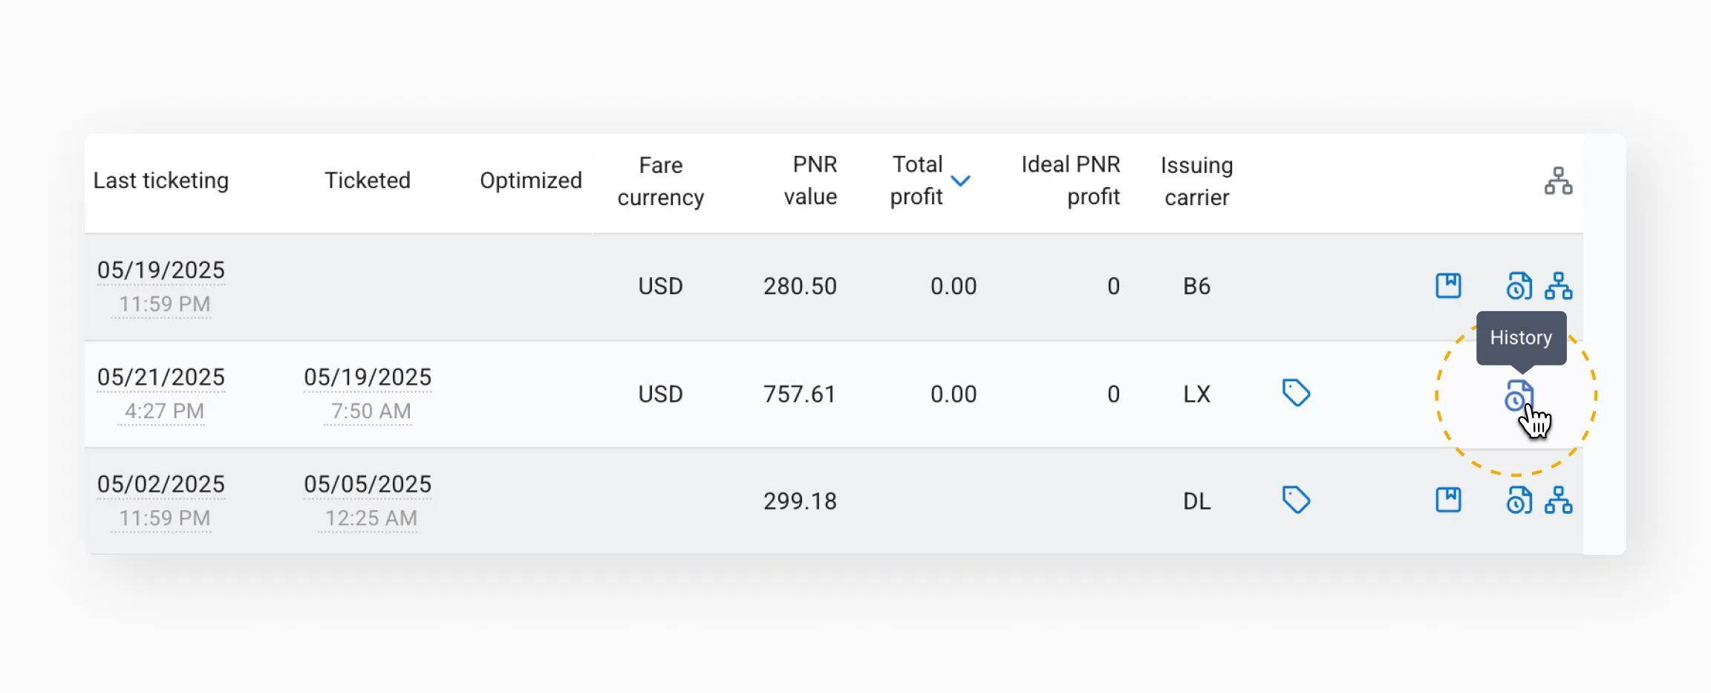Screen dimensions: 1711x693
Task: Open the hierarchy tree icon in DL row
Action: (1558, 500)
